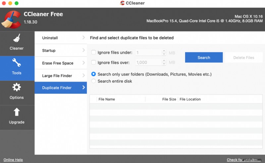Click the Ignore files under size field

pos(148,53)
